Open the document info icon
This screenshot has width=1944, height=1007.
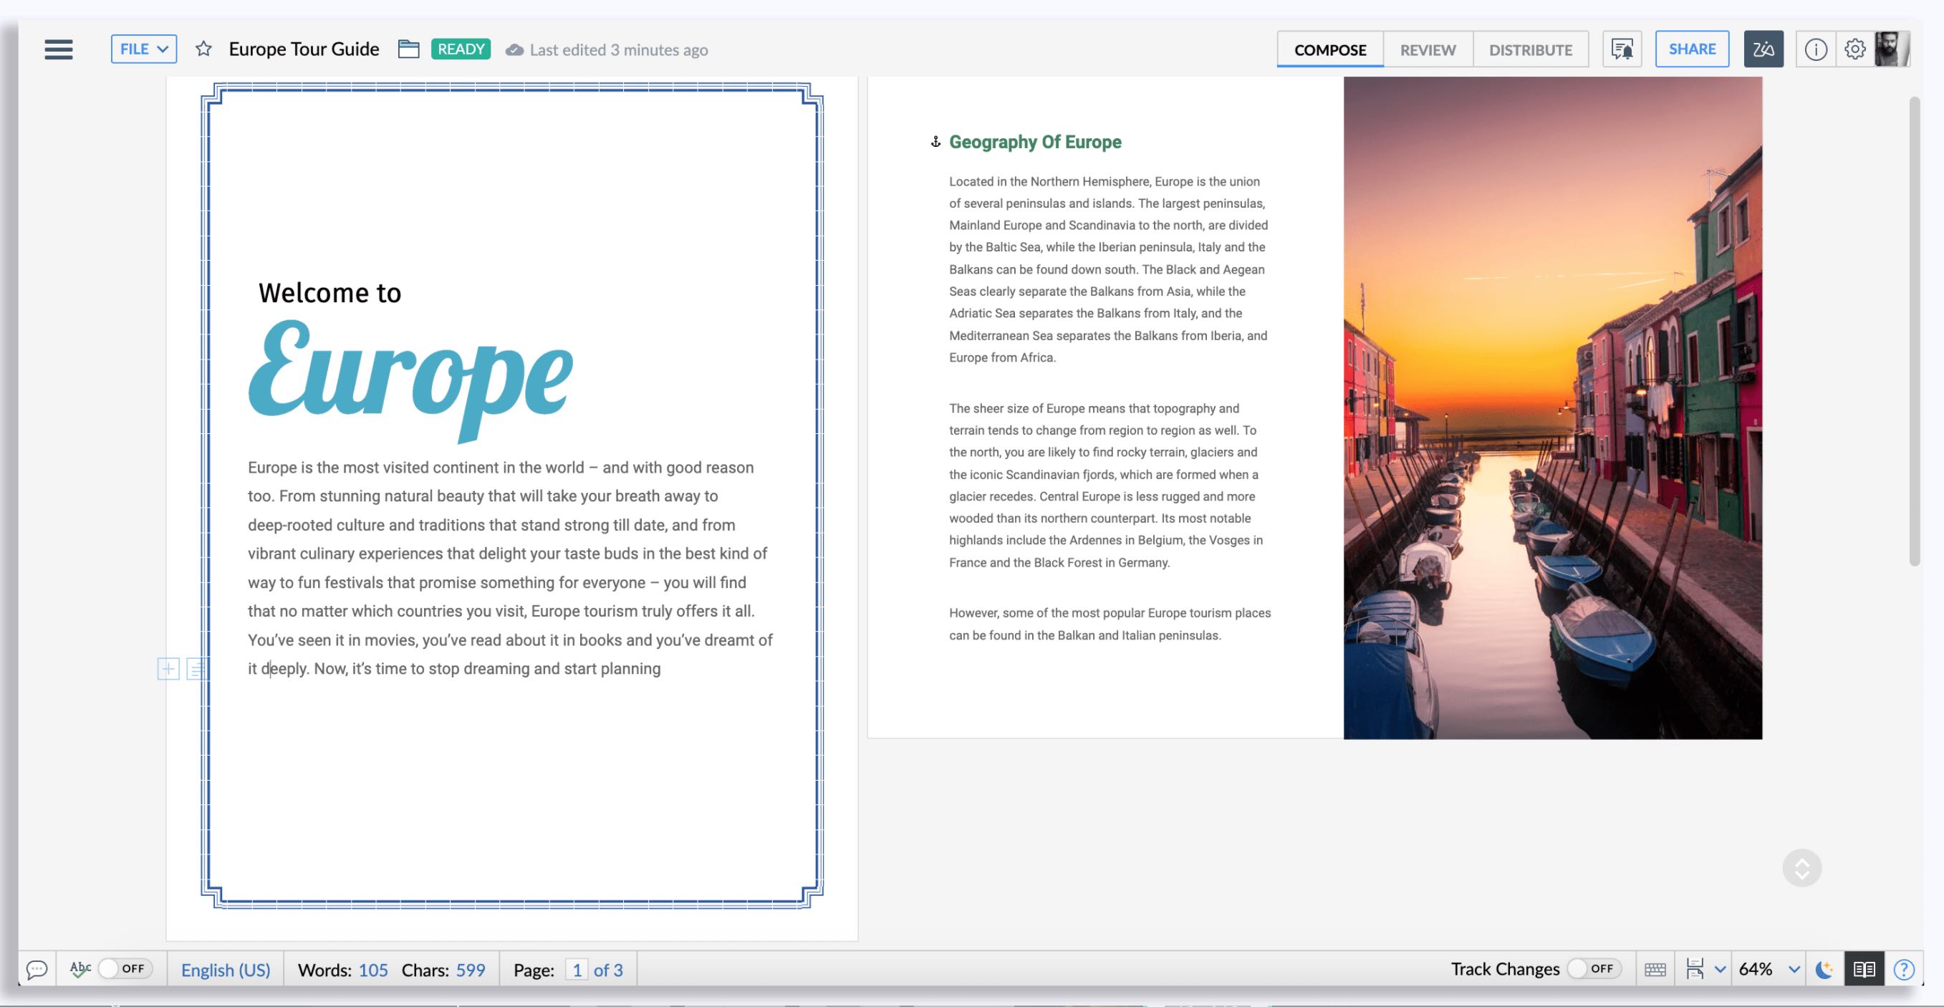click(x=1815, y=50)
